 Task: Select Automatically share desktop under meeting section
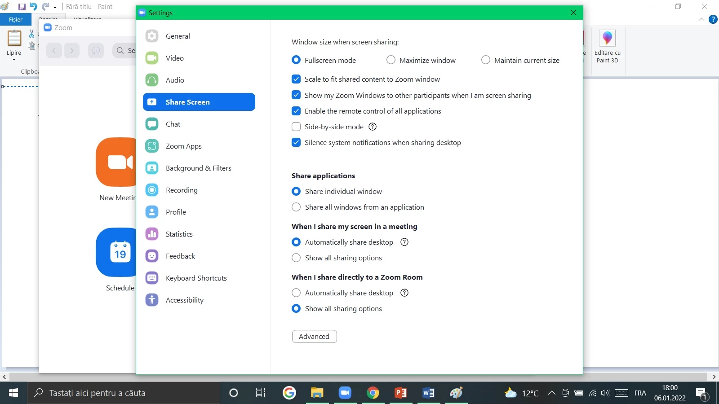[x=296, y=242]
